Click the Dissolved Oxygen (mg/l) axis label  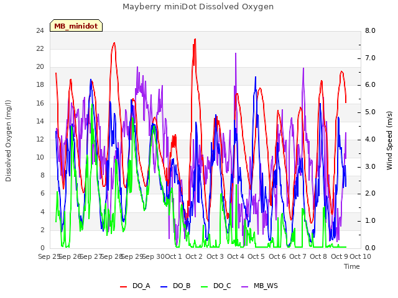[8, 141]
